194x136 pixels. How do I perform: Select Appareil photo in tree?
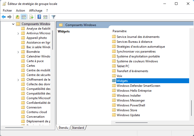click(x=37, y=38)
